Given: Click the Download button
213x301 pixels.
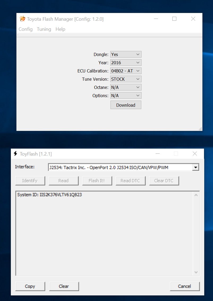Looking at the screenshot, I should click(126, 105).
